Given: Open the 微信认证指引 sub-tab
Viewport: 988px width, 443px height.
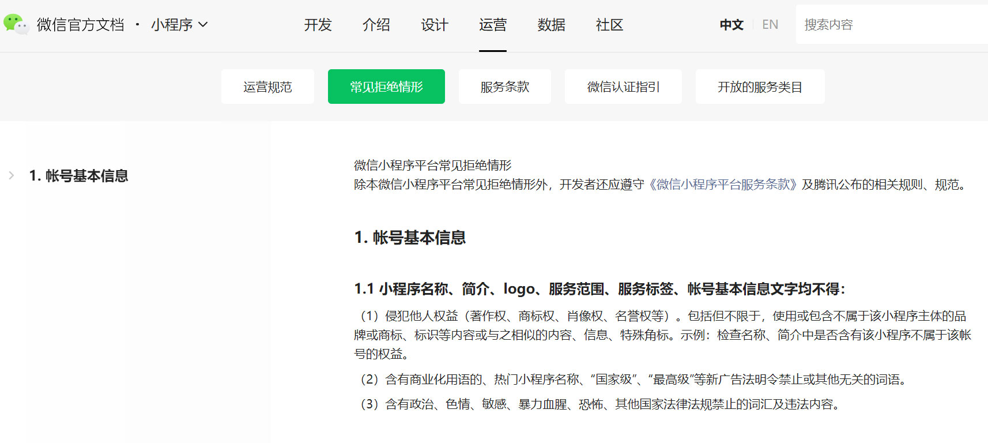Looking at the screenshot, I should click(623, 87).
